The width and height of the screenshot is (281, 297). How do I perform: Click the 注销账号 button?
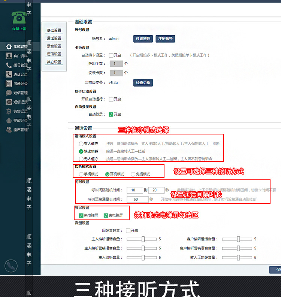[165, 39]
